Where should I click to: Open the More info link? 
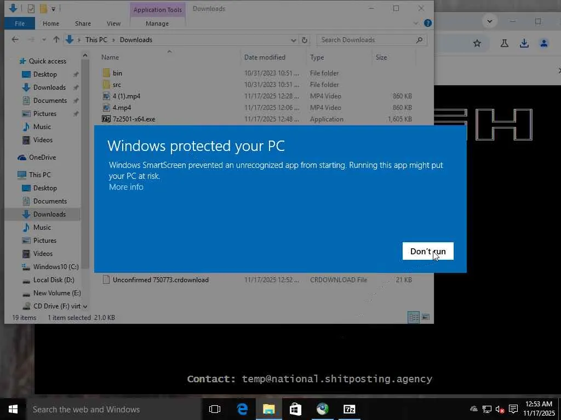click(126, 187)
